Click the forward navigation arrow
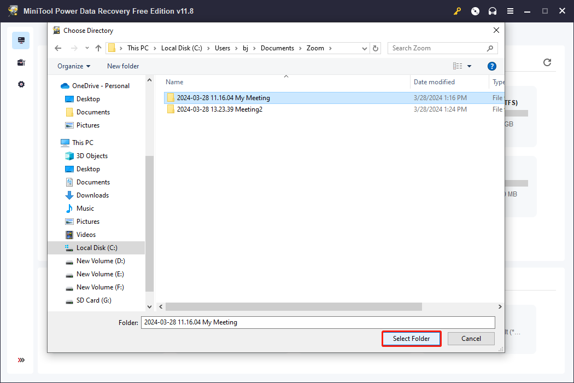Viewport: 574px width, 383px height. [74, 48]
